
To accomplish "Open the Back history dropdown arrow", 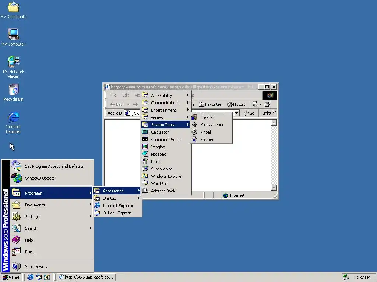I will [128, 104].
